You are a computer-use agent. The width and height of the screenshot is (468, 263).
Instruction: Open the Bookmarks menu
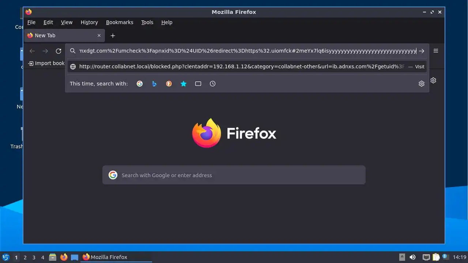coord(120,22)
